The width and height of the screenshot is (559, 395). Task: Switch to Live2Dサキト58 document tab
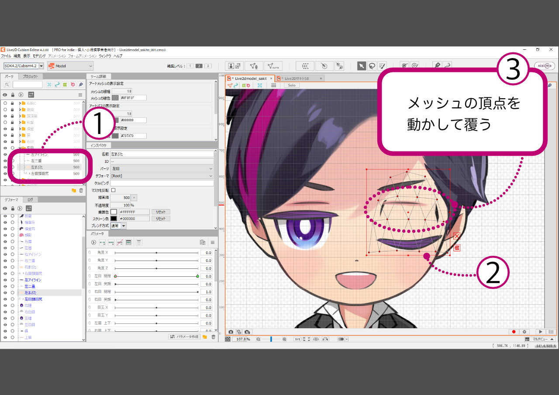(300, 79)
